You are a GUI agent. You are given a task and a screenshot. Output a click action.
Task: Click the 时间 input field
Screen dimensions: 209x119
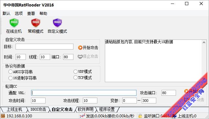coord(21,57)
